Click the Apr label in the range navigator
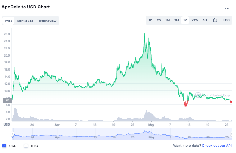This screenshot has height=153, width=236. pos(57,137)
